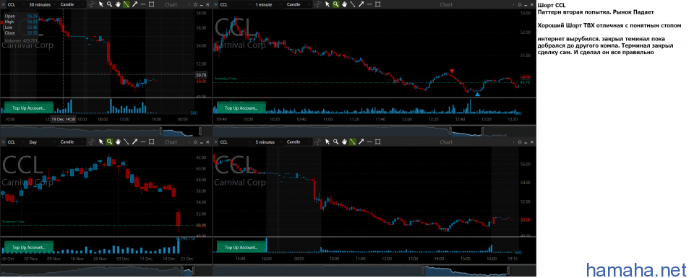Screen dimensions: 694x278
Task: Open settings gear of Day chart
Action: pyautogui.click(x=195, y=142)
